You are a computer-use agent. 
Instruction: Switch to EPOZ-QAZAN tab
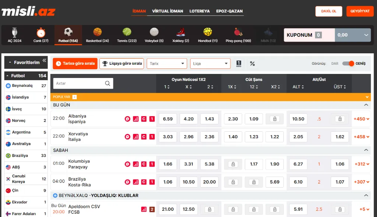tap(229, 11)
